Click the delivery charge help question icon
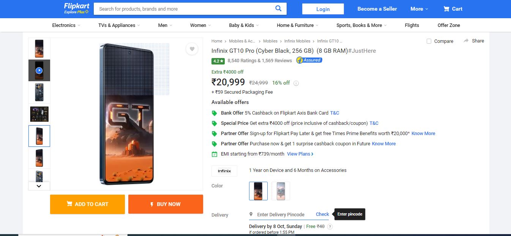The width and height of the screenshot is (511, 236). coord(330,227)
